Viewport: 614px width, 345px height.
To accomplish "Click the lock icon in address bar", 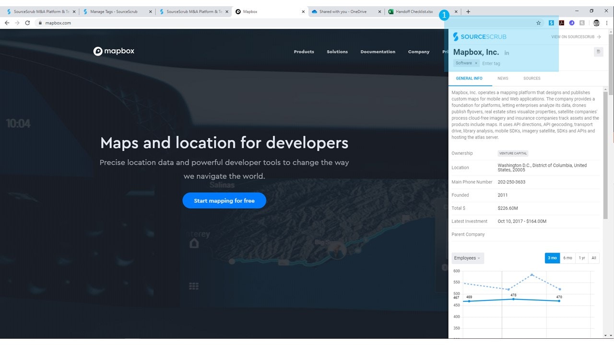I will (40, 23).
